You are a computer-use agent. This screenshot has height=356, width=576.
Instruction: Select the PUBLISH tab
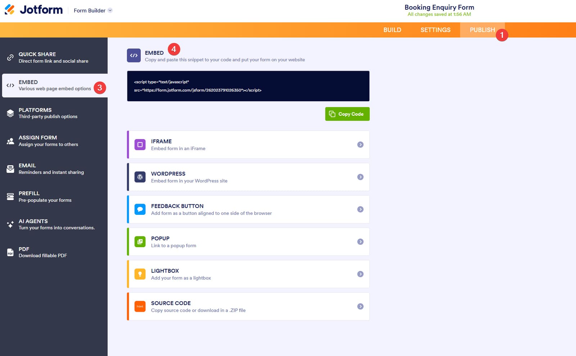pyautogui.click(x=482, y=30)
